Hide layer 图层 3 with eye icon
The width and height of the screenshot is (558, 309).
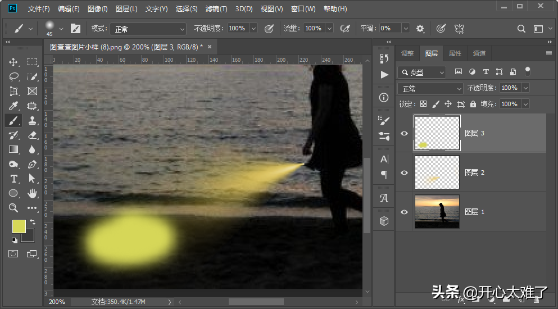point(404,133)
